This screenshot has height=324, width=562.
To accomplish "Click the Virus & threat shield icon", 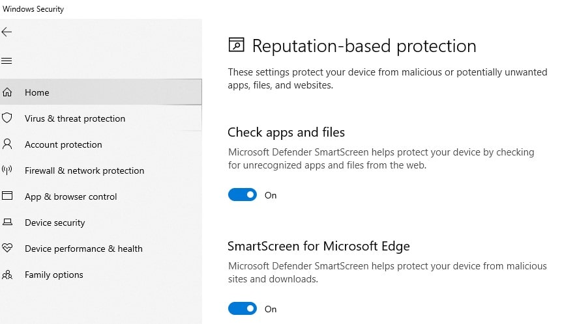I will [7, 118].
